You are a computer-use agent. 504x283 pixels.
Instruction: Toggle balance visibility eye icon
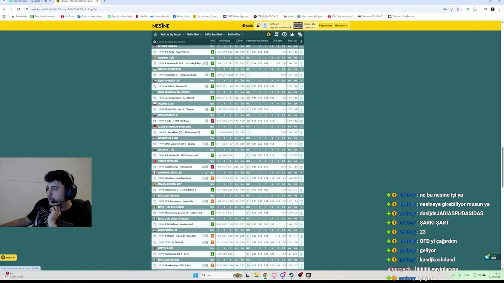pyautogui.click(x=313, y=24)
